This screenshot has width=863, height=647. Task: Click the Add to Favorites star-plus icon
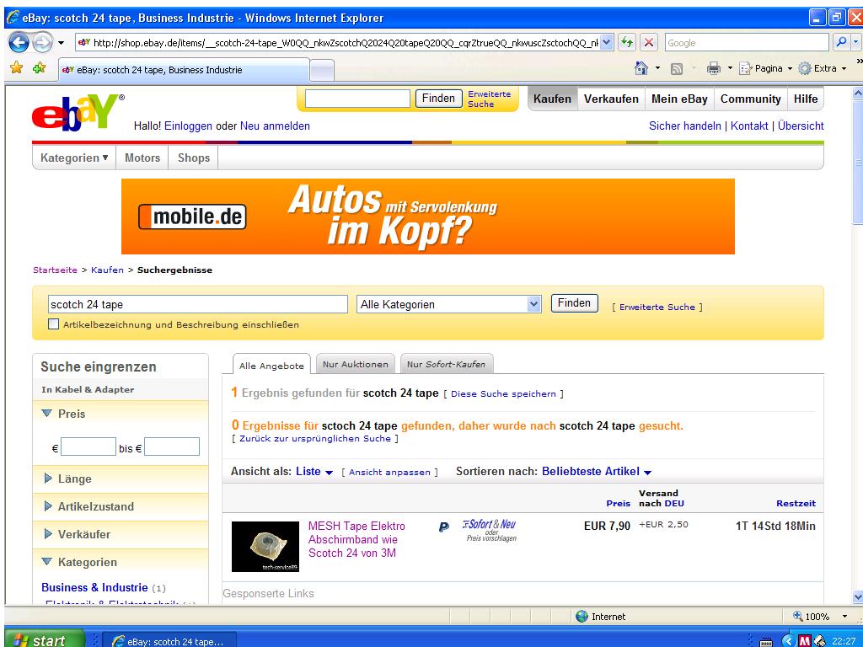click(x=39, y=68)
